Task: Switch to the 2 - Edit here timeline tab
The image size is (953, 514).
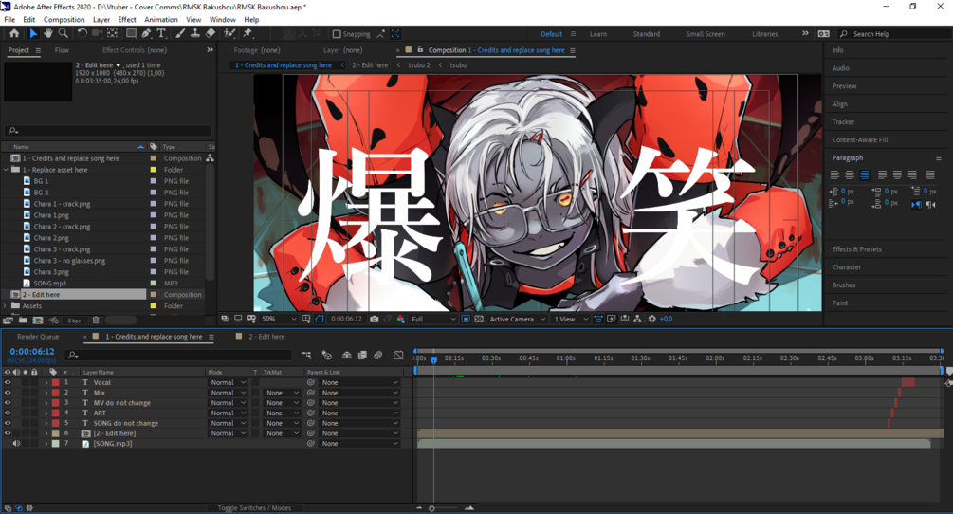Action: pos(266,337)
